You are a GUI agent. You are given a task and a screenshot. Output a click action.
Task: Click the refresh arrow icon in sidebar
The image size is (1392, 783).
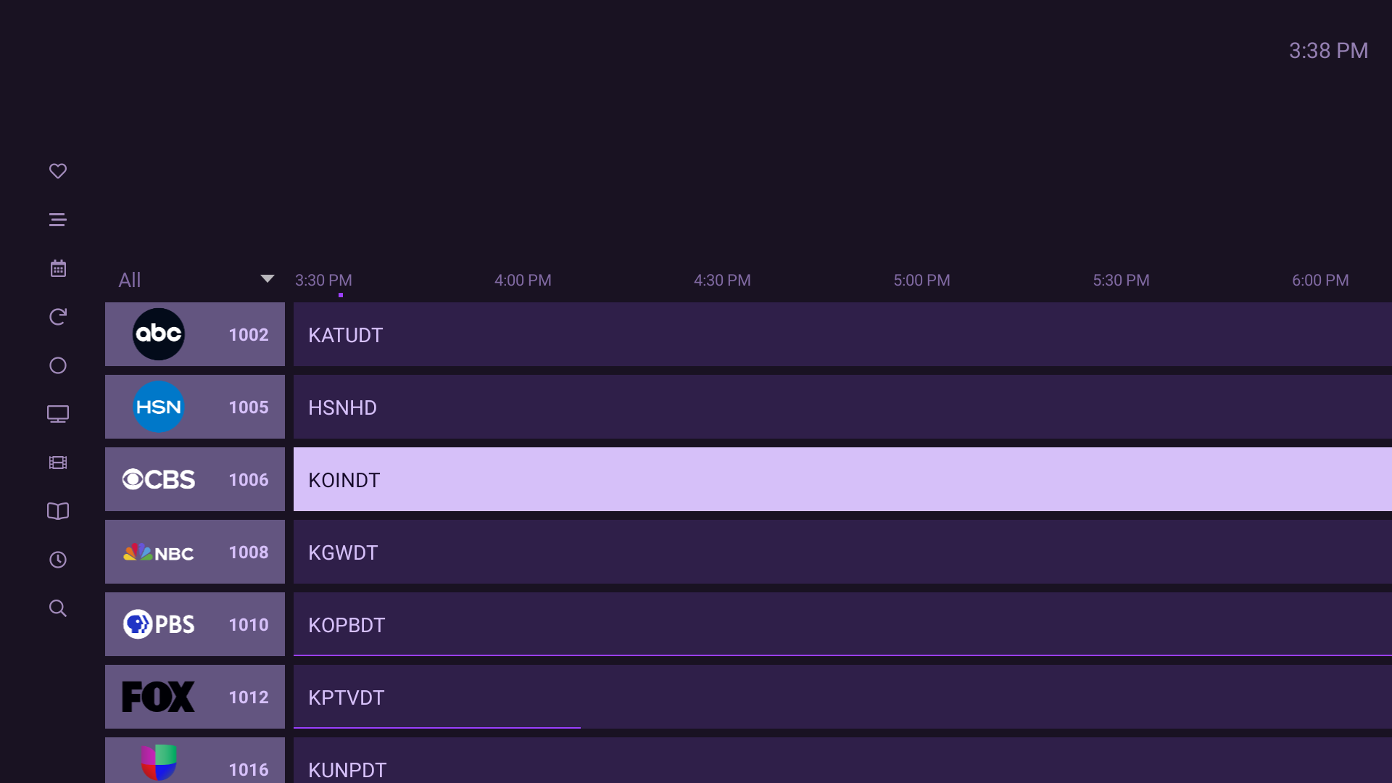pos(58,317)
